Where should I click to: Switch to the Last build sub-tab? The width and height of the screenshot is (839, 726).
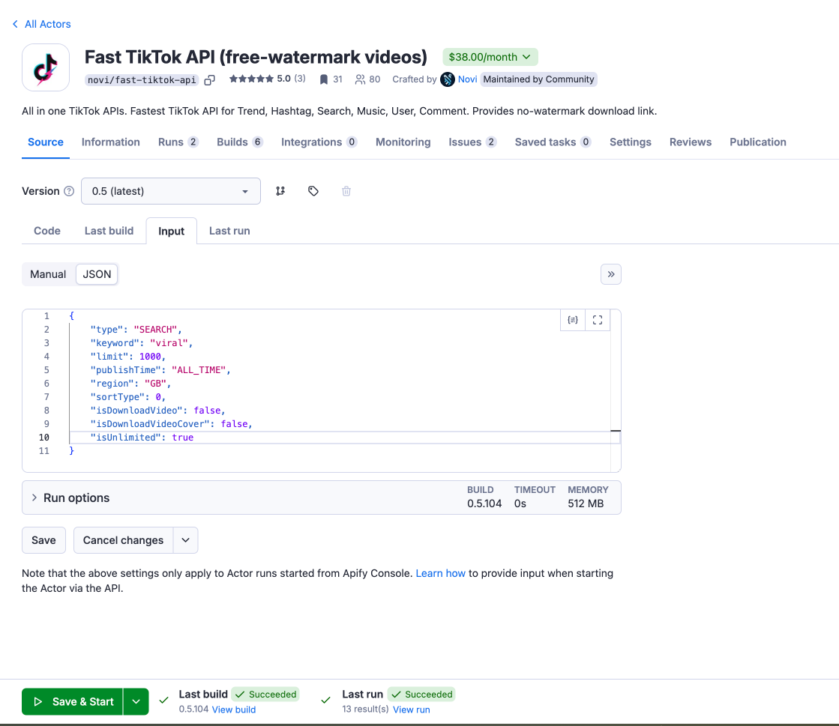[x=109, y=231]
